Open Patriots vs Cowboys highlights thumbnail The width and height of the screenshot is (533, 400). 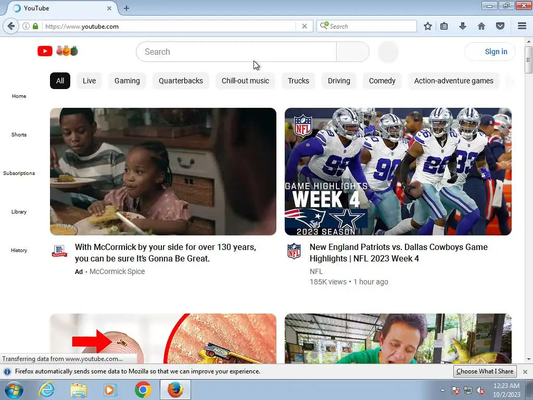(398, 171)
